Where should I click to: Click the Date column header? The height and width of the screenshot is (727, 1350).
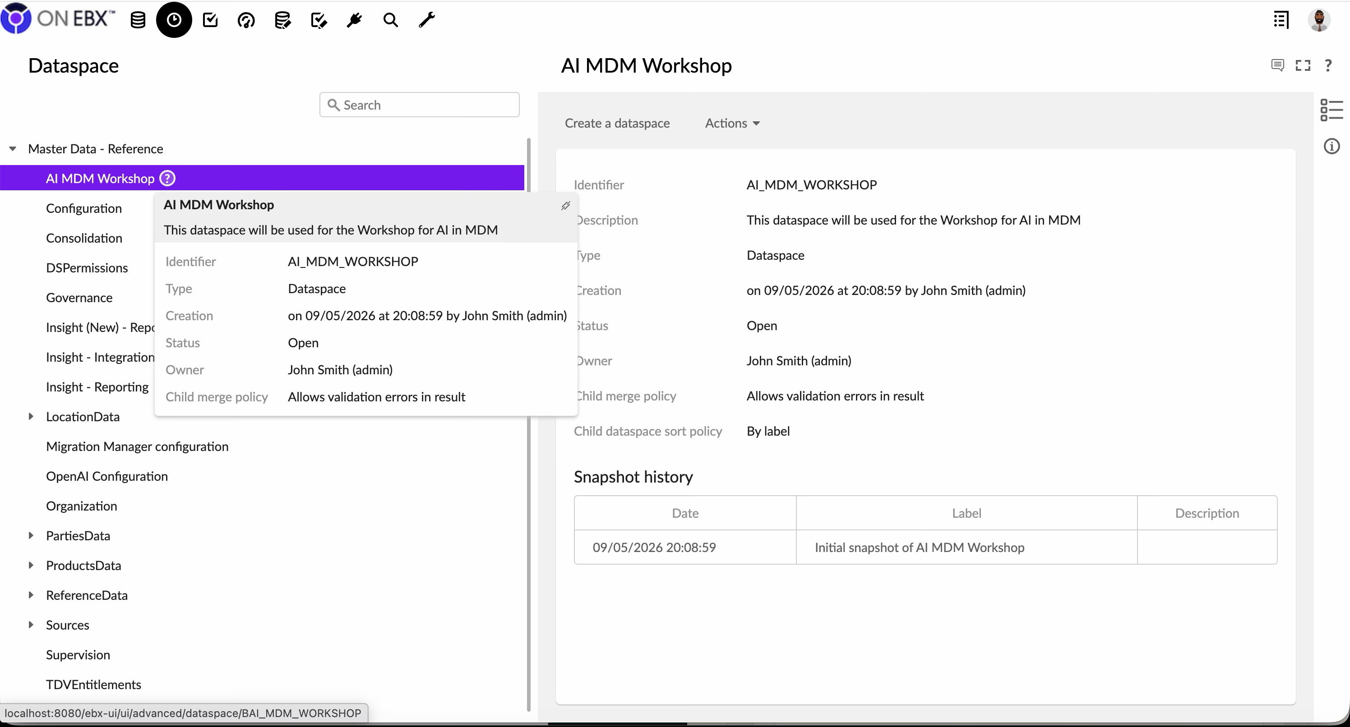click(x=685, y=513)
